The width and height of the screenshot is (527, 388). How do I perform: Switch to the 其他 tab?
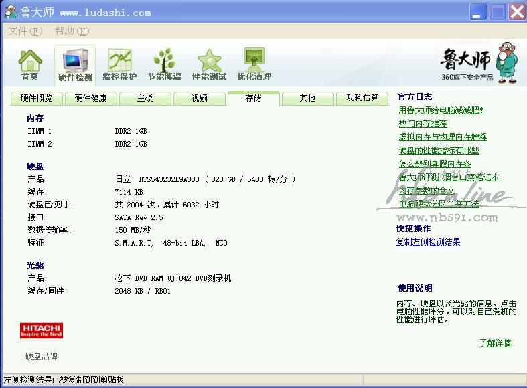pos(307,98)
